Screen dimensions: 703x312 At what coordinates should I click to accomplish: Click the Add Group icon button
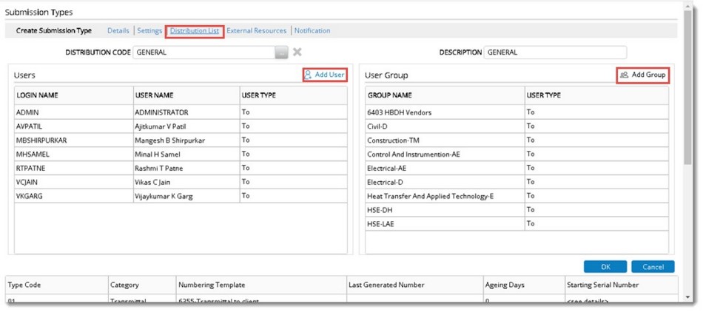coord(642,75)
